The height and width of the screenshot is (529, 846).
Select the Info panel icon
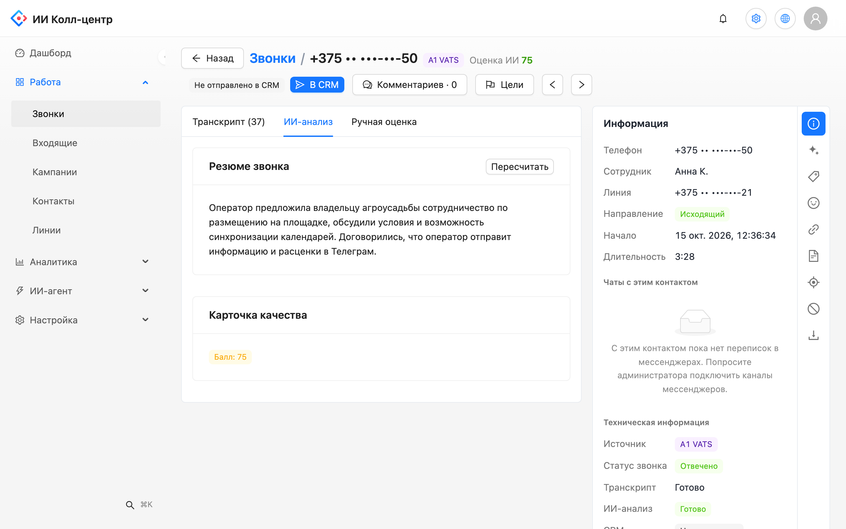pos(813,124)
